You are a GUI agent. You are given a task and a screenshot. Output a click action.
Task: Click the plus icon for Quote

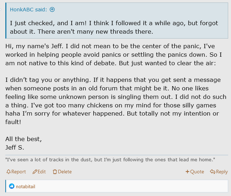click(x=187, y=171)
